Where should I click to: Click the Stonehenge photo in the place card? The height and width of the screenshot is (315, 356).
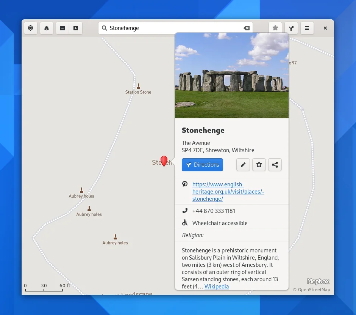pyautogui.click(x=231, y=75)
